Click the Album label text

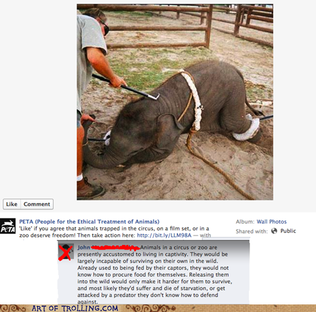(x=245, y=222)
